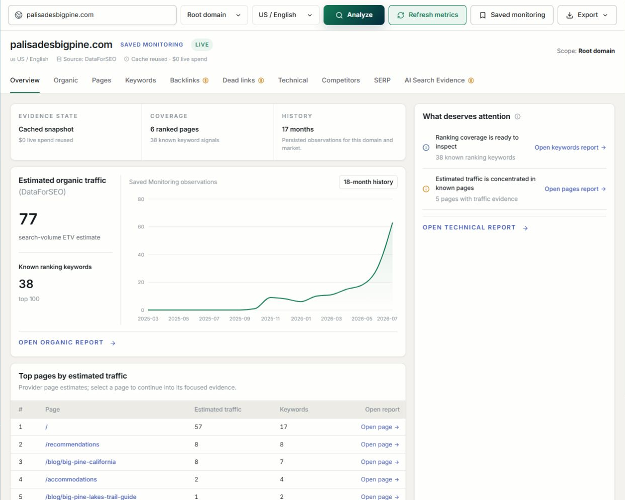Screen dimensions: 625x500
Task: Click the Estimated traffic column header
Action: [x=218, y=410]
